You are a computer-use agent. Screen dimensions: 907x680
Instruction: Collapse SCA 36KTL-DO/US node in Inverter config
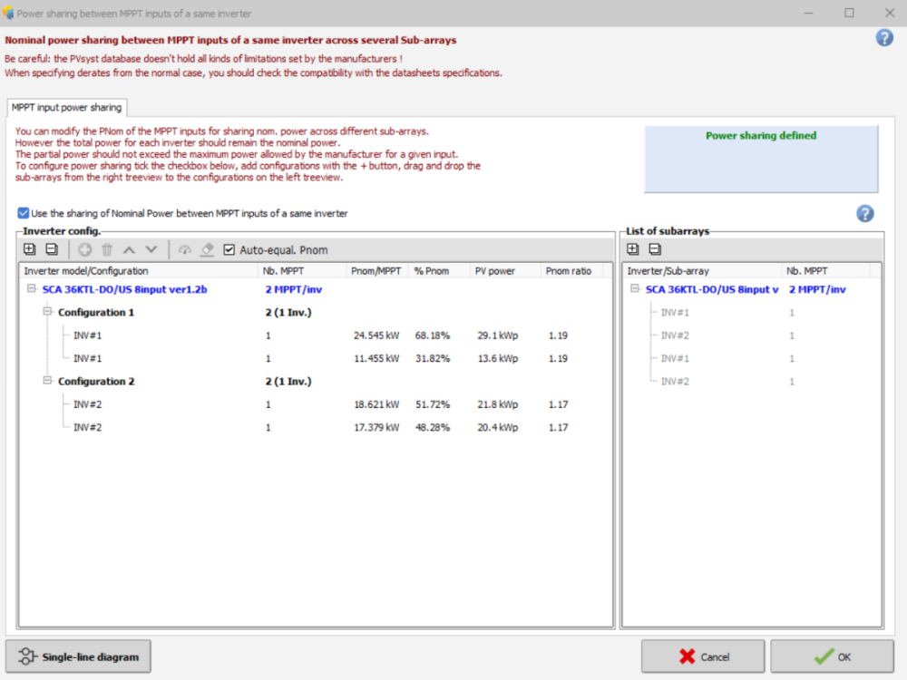[32, 289]
